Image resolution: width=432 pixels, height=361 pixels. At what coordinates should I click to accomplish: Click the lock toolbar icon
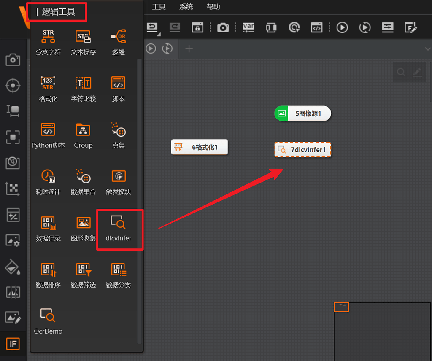[x=197, y=27]
